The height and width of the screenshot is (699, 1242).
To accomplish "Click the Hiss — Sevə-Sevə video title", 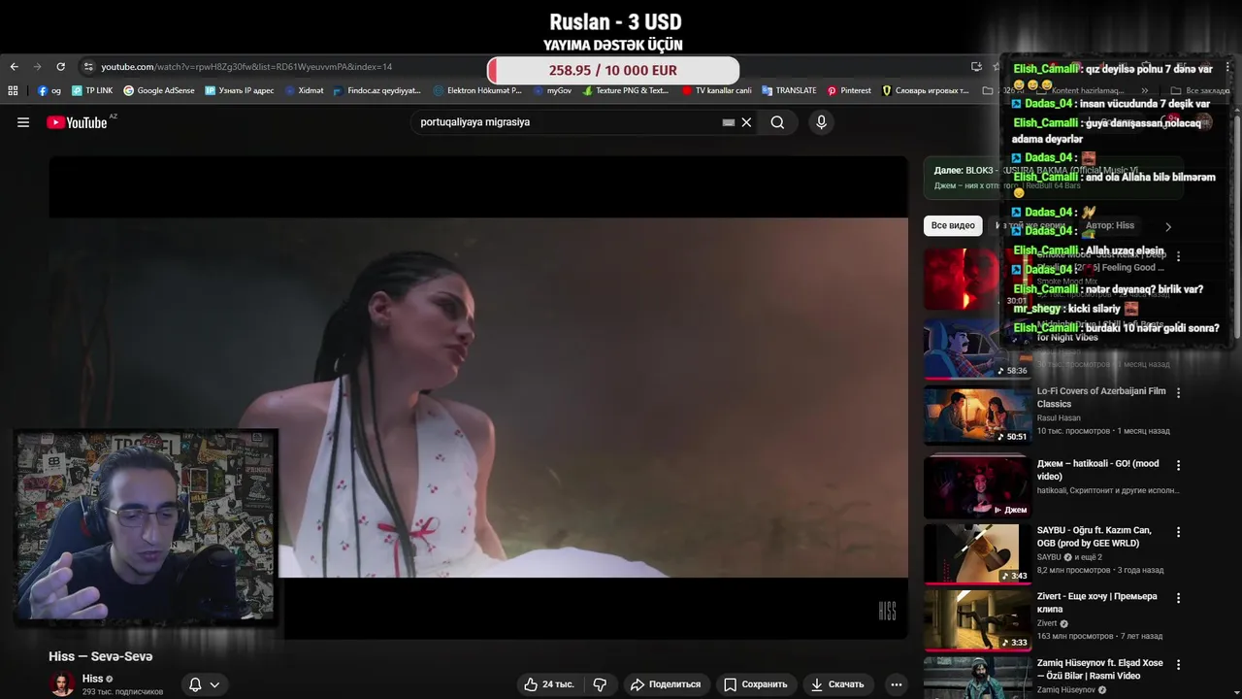I will pyautogui.click(x=101, y=657).
